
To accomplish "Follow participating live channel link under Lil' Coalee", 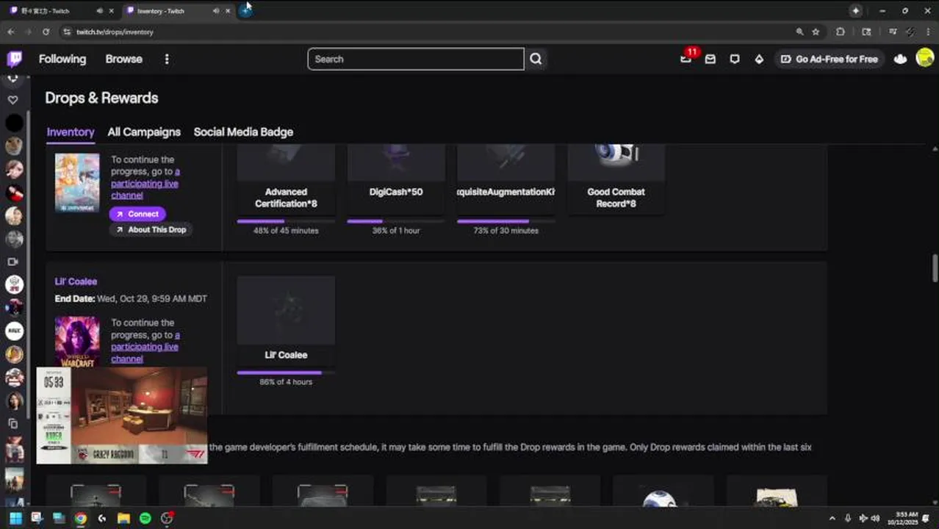I will click(145, 346).
